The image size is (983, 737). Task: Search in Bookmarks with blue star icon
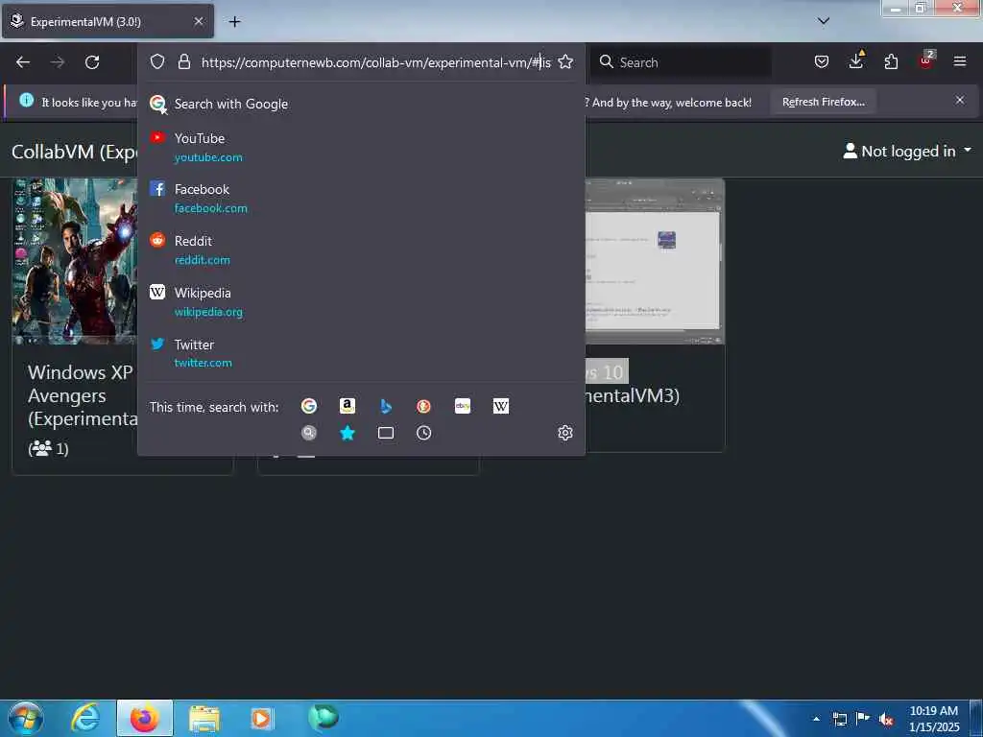click(348, 433)
